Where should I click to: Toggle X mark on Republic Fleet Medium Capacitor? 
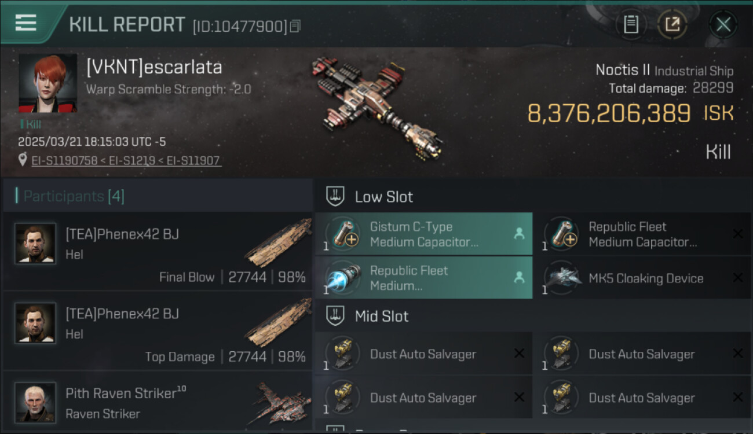[737, 234]
